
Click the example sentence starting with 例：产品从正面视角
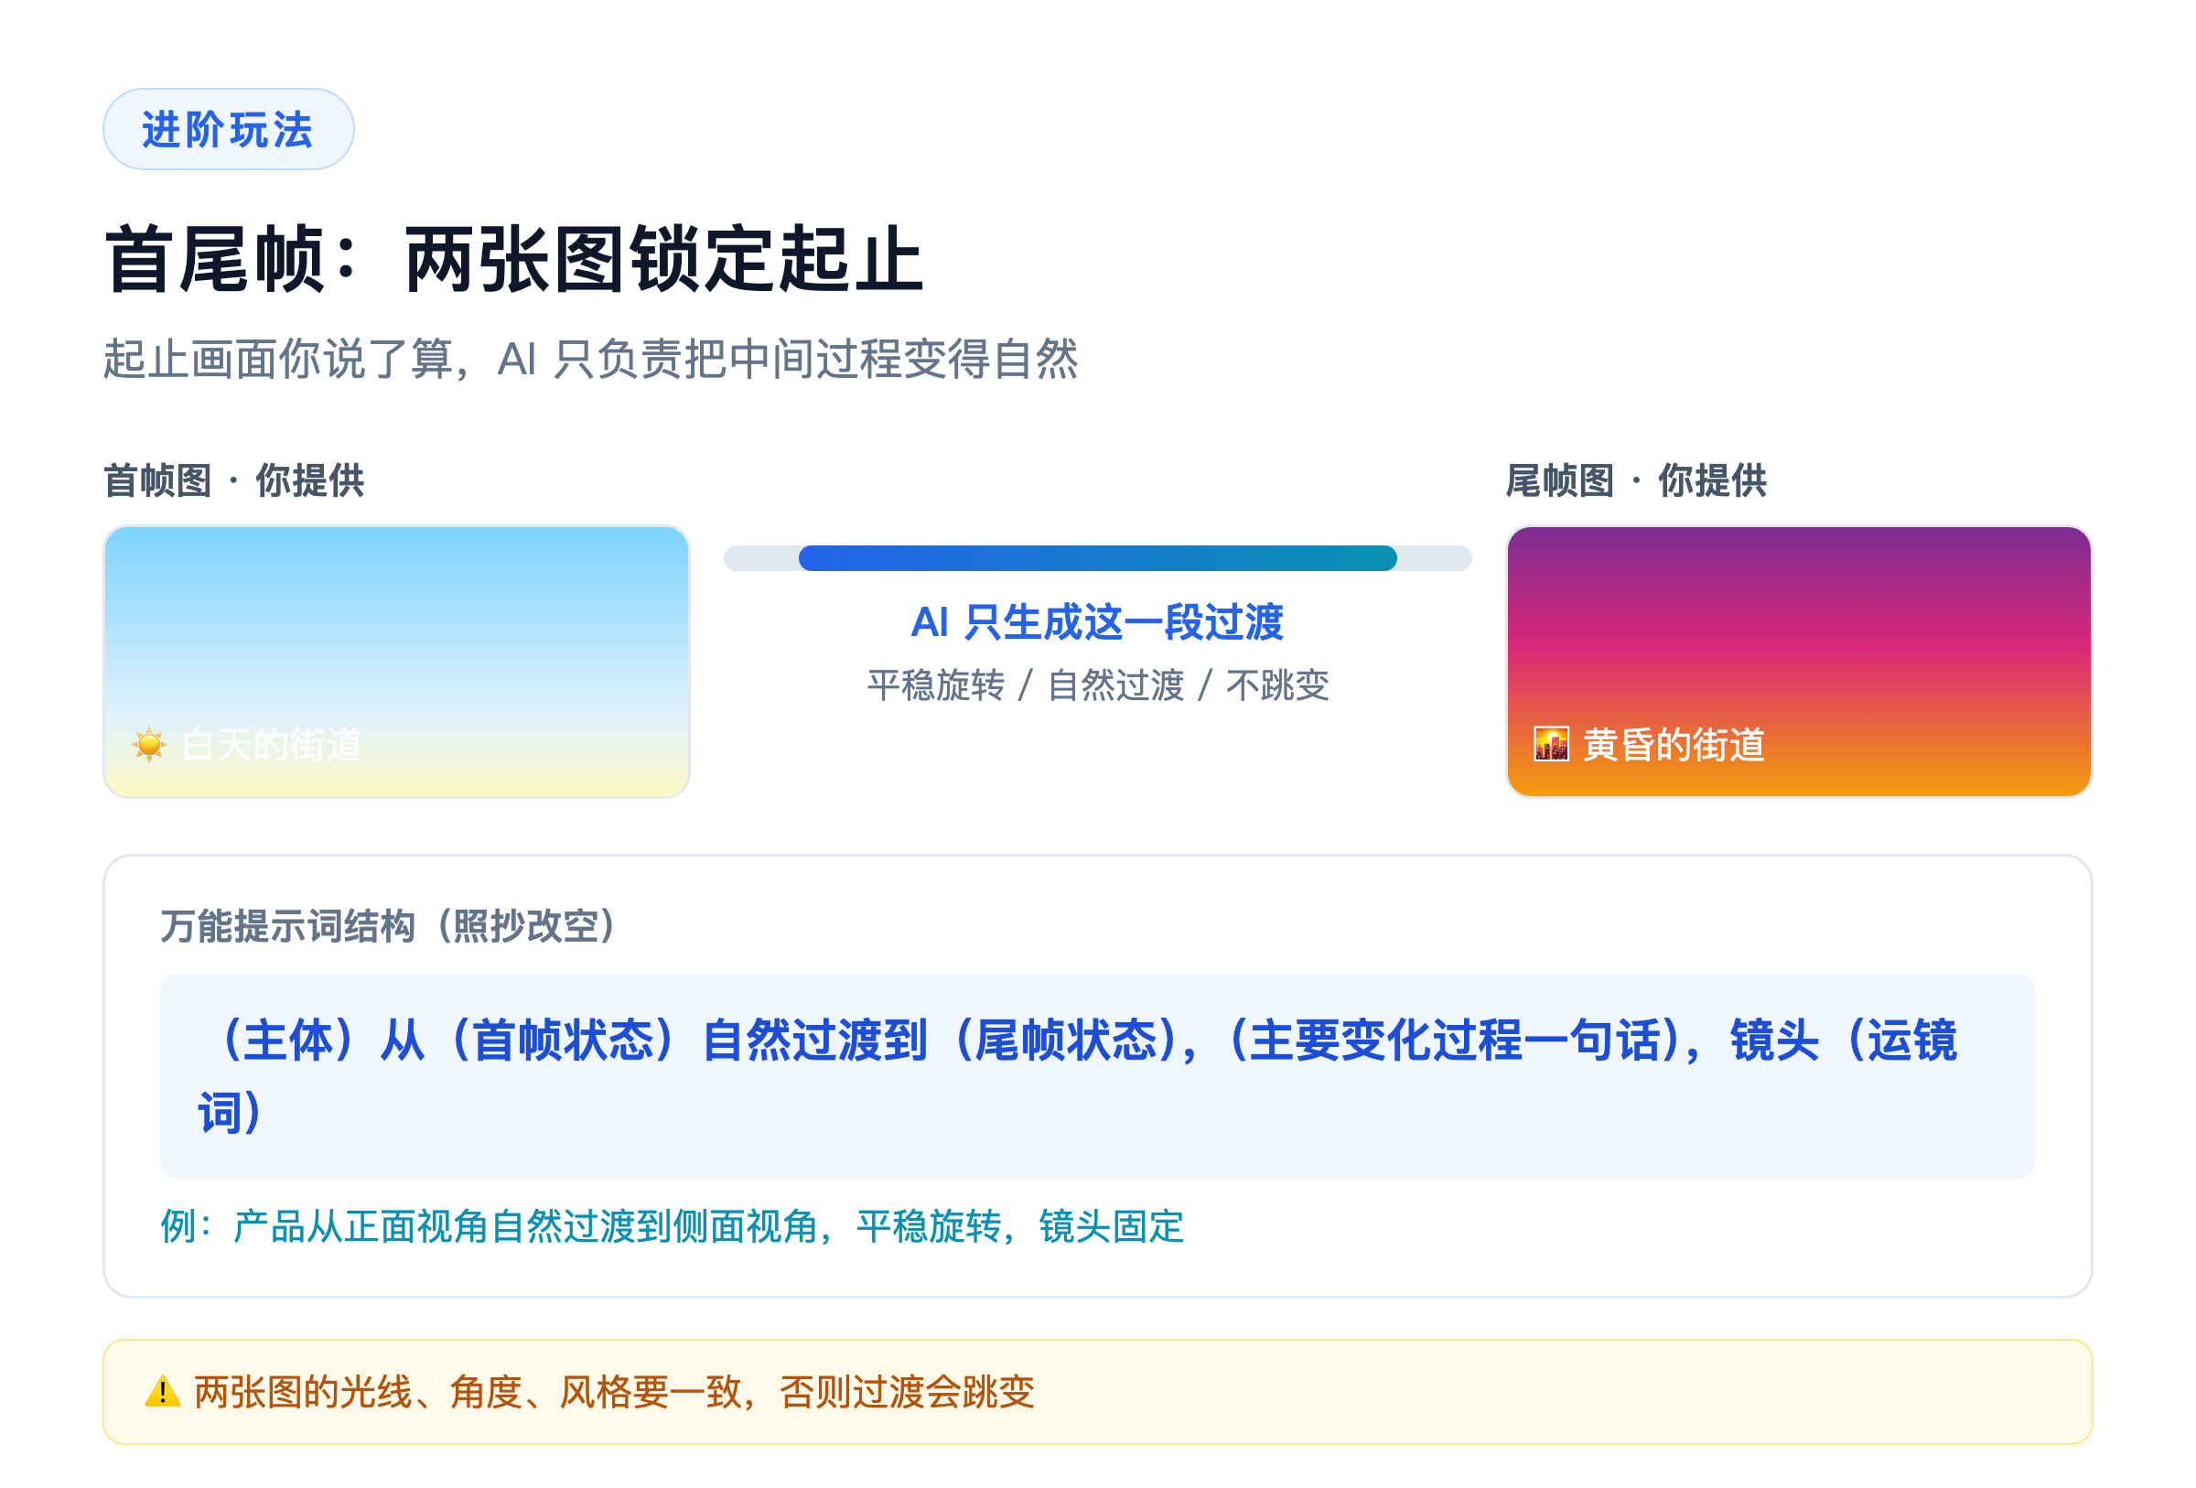[x=672, y=1226]
